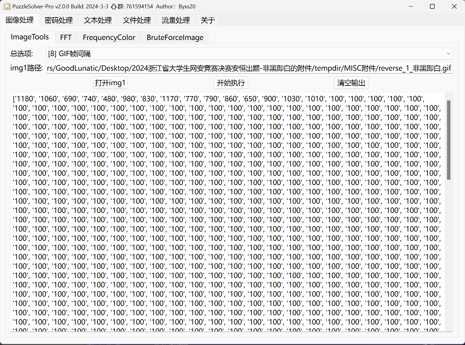This screenshot has height=345, width=465.
Task: Click the 开始执行 button
Action: pyautogui.click(x=231, y=83)
